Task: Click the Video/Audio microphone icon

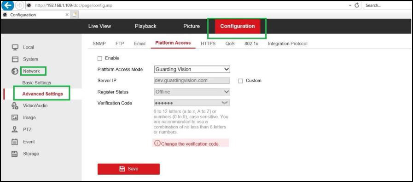Action: (15, 106)
